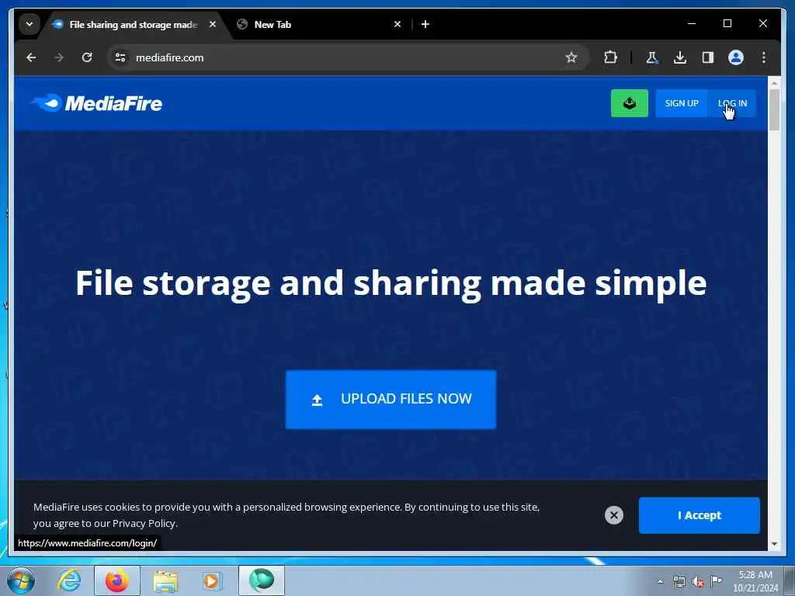Open Windows Explorer folder in taskbar

(165, 580)
